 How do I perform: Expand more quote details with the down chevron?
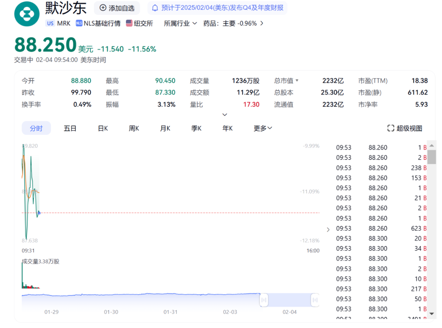point(225,115)
